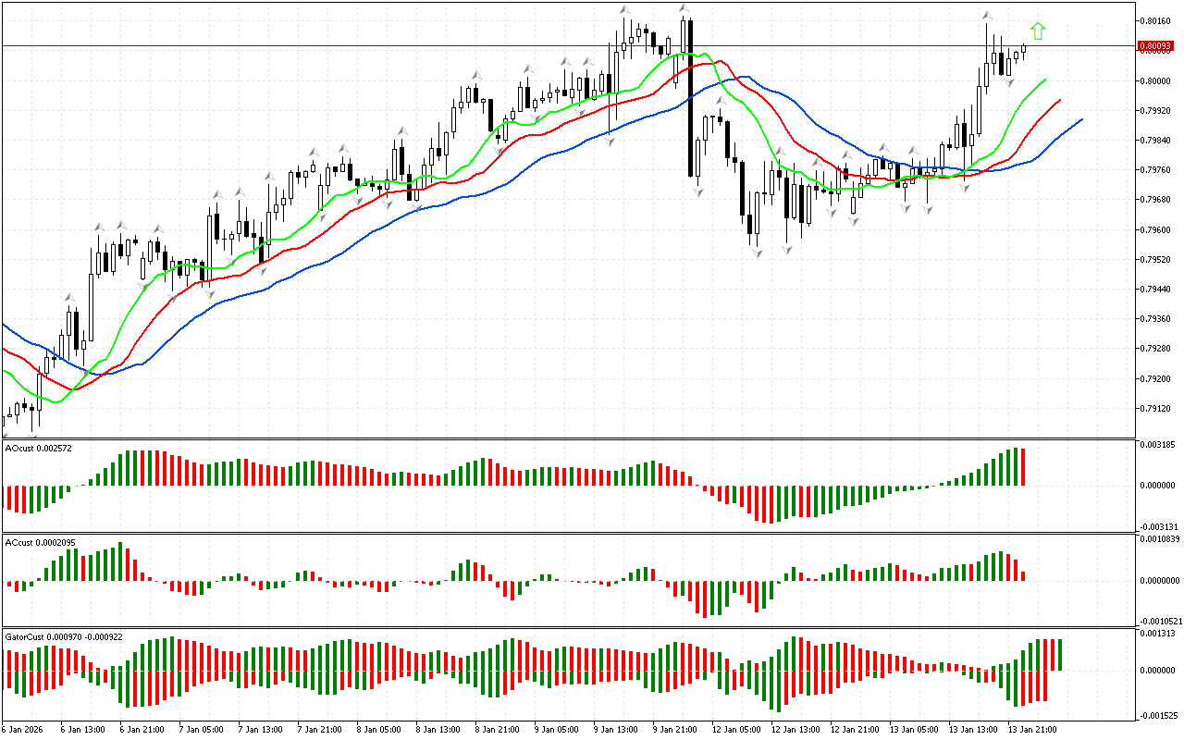This screenshot has height=740, width=1184.
Task: Select the up fractal above the 13 Jan high
Action: (x=987, y=15)
